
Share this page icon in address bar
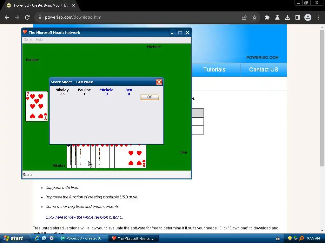pyautogui.click(x=244, y=18)
